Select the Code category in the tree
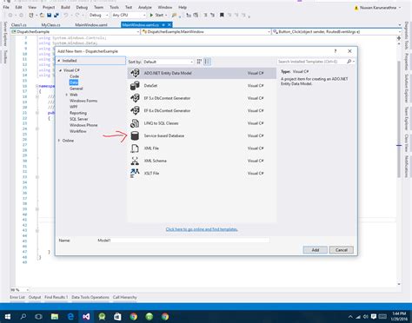This screenshot has width=412, height=323. click(x=74, y=76)
